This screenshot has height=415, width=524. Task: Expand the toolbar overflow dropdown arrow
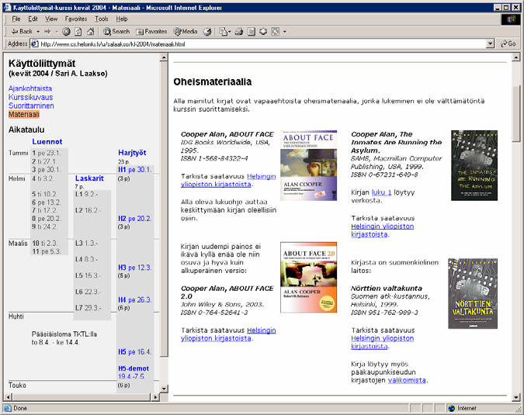[x=285, y=32]
